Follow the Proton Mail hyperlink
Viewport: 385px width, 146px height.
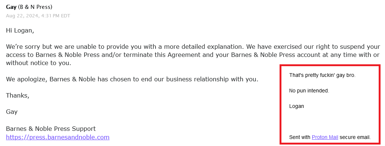[325, 137]
